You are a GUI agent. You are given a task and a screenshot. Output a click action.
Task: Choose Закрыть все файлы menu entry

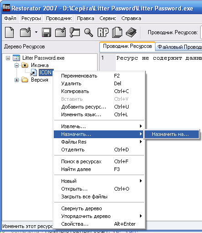[x=99, y=197]
